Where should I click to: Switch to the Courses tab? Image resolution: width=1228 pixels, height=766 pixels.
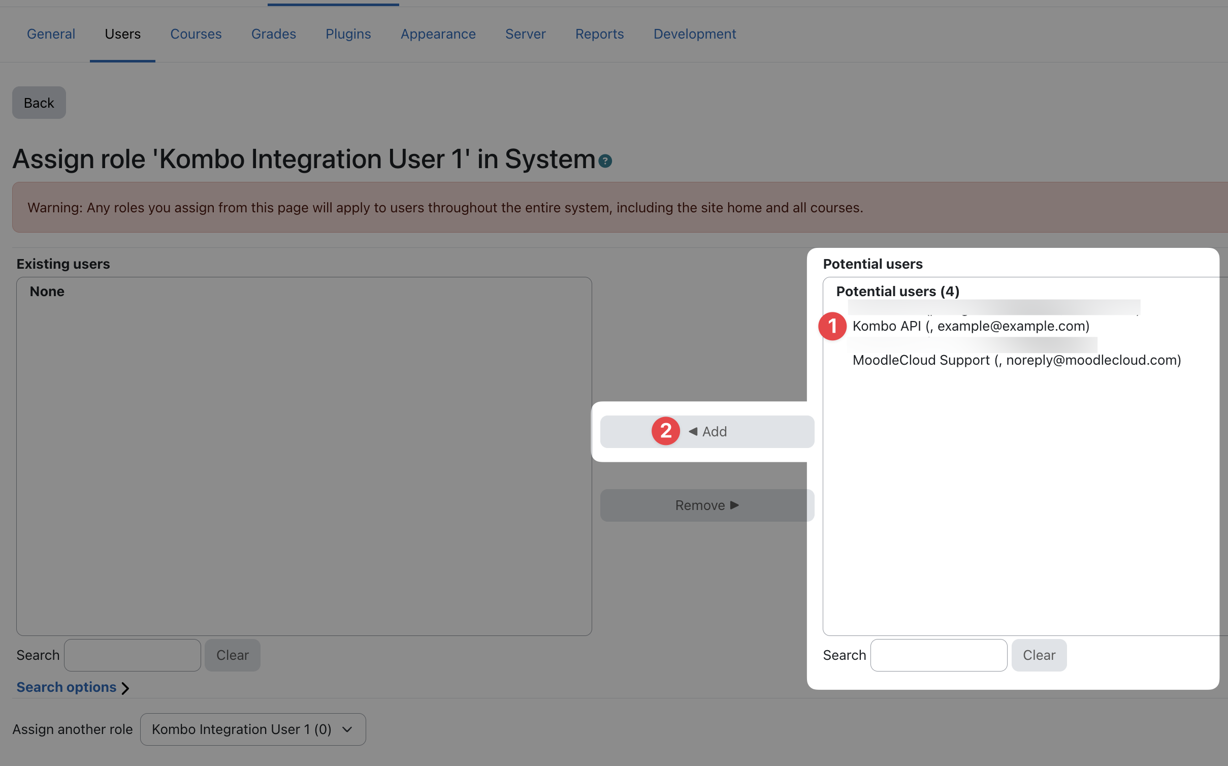coord(196,34)
